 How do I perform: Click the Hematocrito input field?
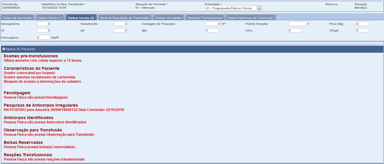pyautogui.click(x=120, y=24)
